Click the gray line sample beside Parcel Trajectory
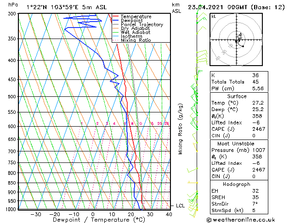Viewport: 289px width, 223px height. pyautogui.click(x=116, y=24)
